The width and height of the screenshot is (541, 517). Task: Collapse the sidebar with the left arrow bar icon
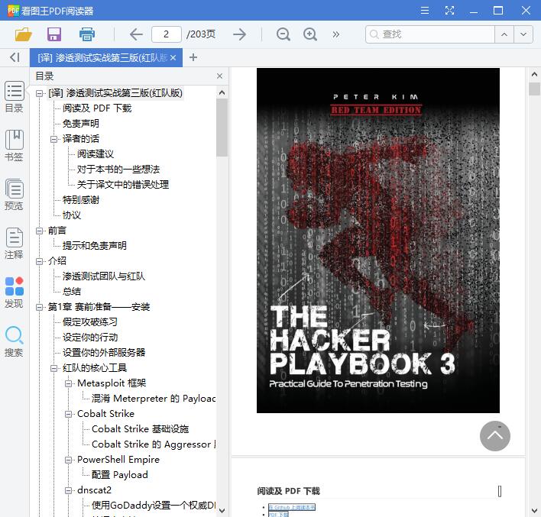[15, 57]
